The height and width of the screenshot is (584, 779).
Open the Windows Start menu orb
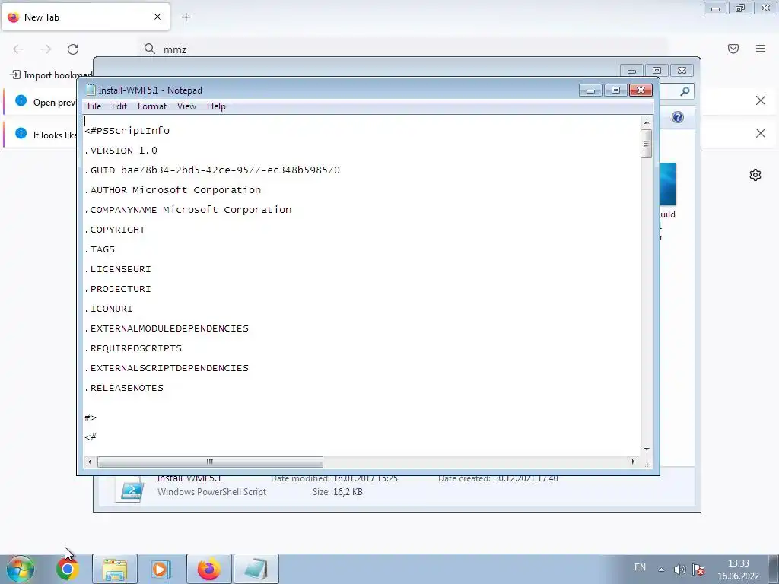pyautogui.click(x=21, y=569)
